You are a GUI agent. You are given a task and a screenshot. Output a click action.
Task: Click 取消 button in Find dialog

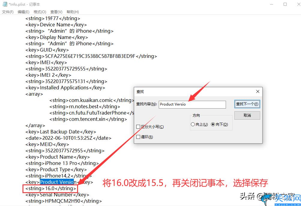tap(247, 115)
